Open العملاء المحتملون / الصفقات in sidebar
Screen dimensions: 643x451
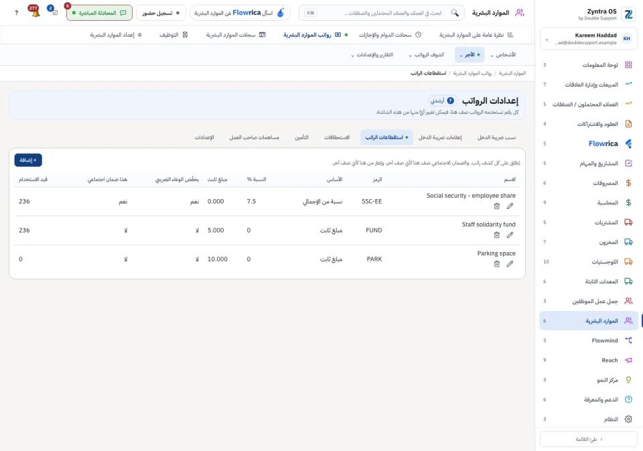tap(589, 105)
